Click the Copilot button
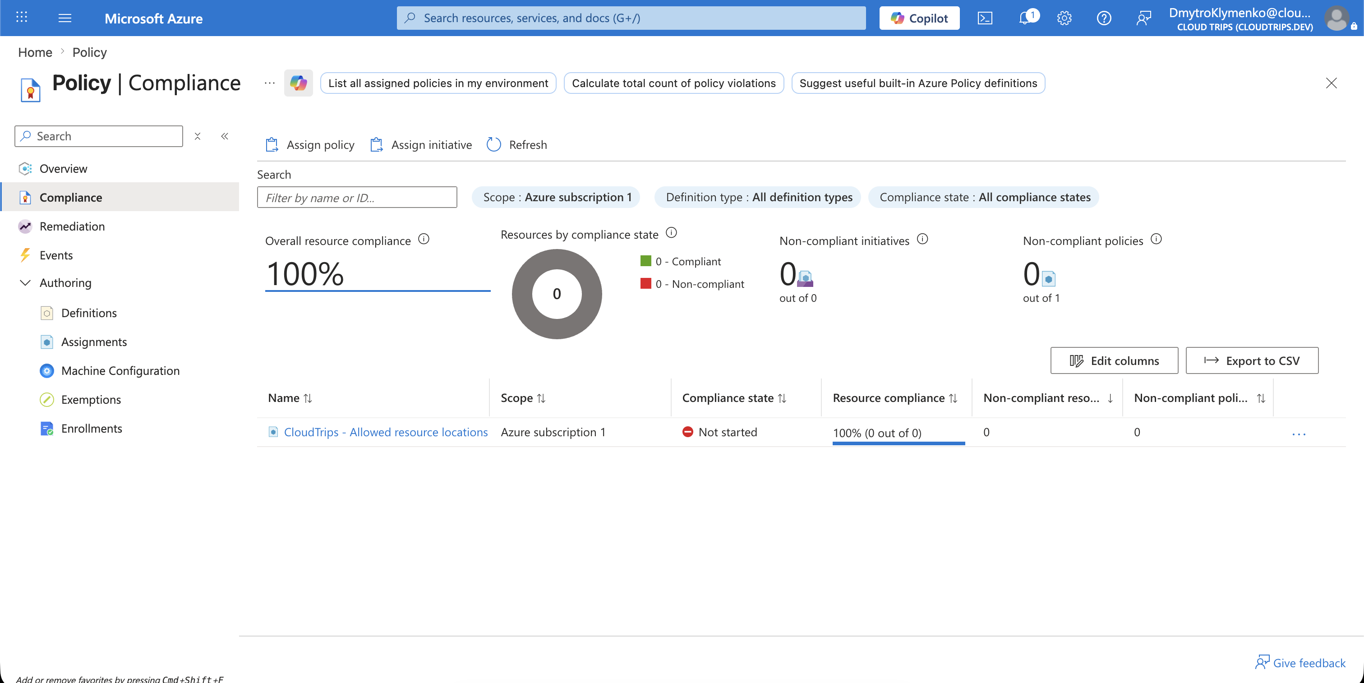 (x=919, y=18)
